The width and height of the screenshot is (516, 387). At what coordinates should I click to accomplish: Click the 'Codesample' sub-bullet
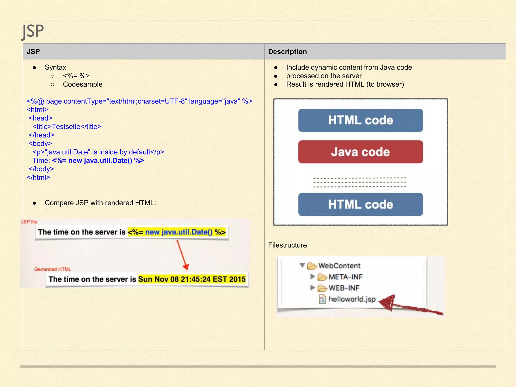[83, 84]
